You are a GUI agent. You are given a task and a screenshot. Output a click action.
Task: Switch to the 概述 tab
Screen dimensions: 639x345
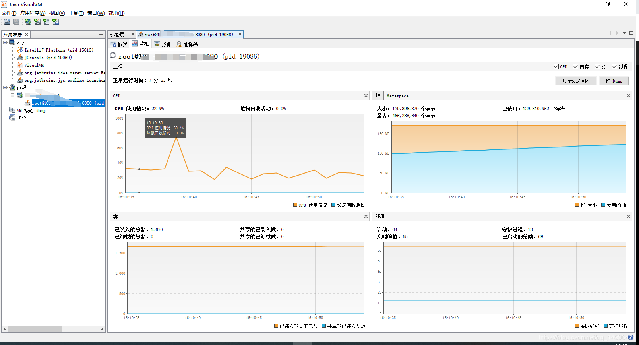coord(119,44)
